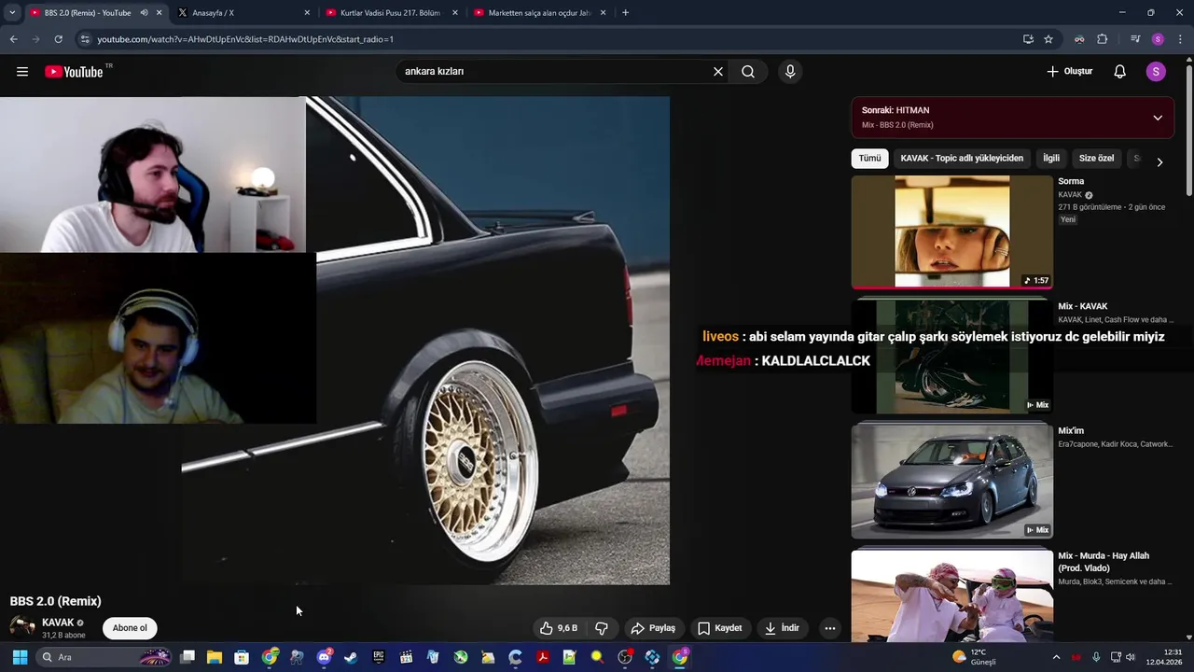Open volume control in system tray
Screen dimensions: 1194x672
[x=1131, y=657]
